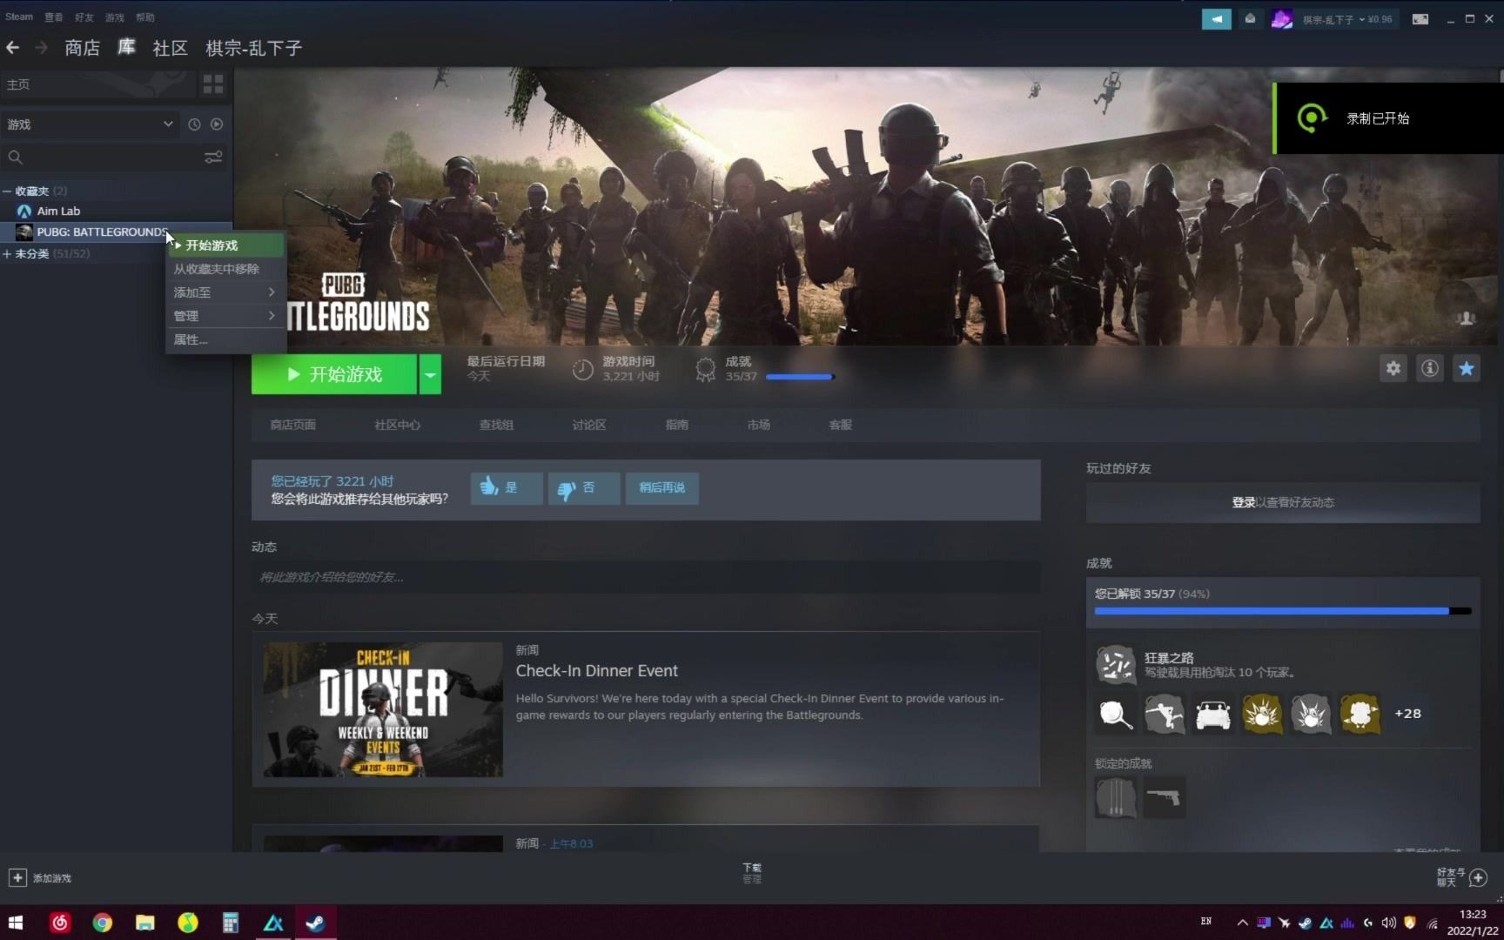Open the account name dropdown

[x=1346, y=19]
